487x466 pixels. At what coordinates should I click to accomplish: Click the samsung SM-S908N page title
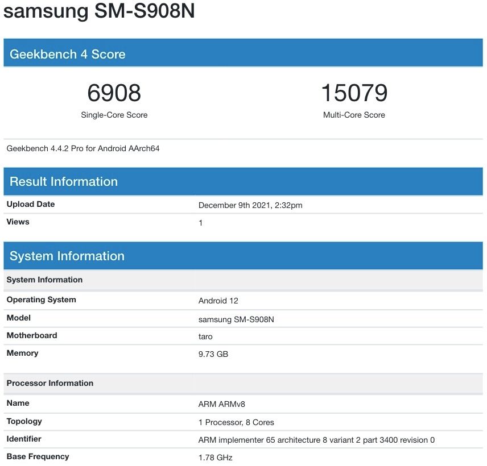tap(100, 12)
